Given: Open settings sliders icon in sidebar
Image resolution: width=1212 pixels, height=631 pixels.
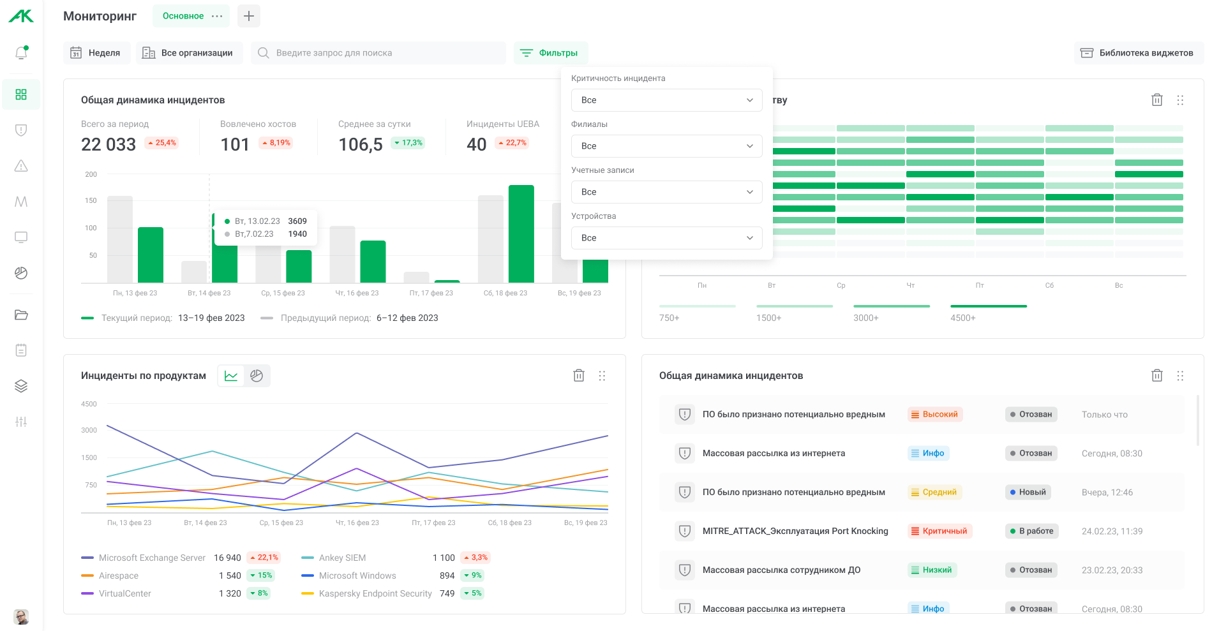Looking at the screenshot, I should (x=21, y=422).
